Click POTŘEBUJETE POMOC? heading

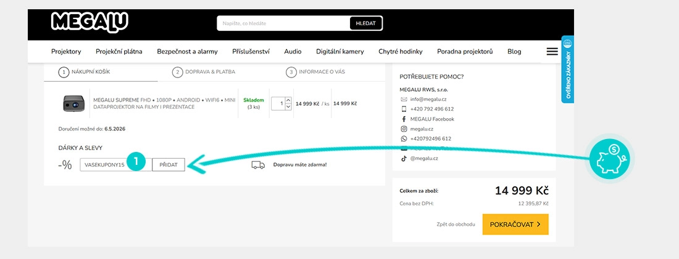(431, 77)
